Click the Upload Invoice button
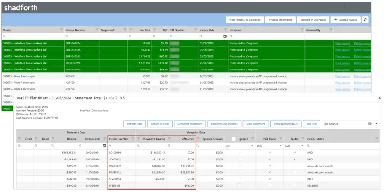 pyautogui.click(x=345, y=20)
